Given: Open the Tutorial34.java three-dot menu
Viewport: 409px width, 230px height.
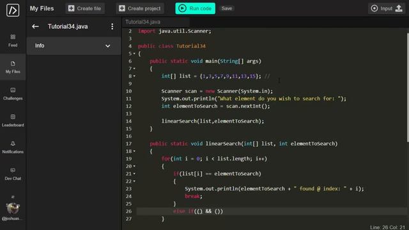Looking at the screenshot, I should pyautogui.click(x=112, y=26).
